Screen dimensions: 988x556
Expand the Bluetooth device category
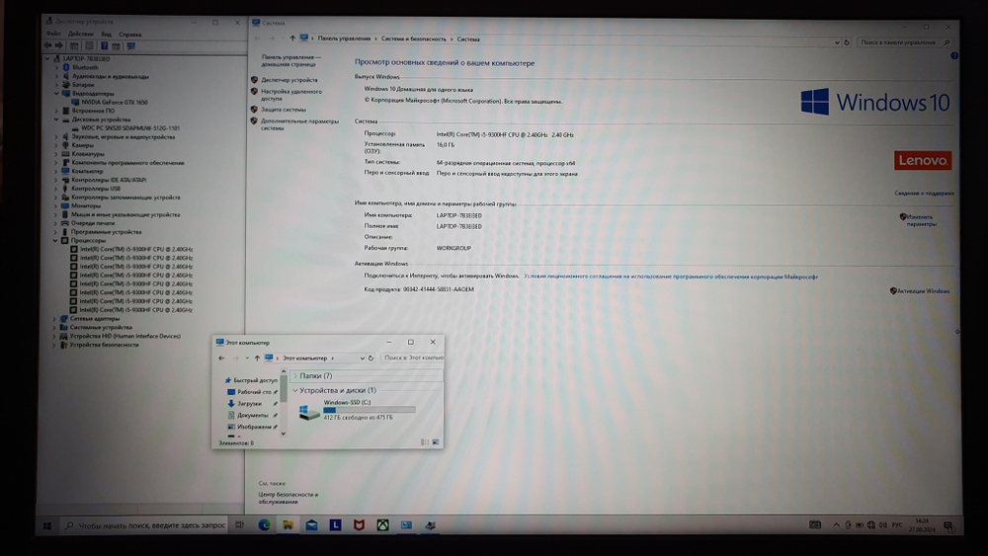(x=55, y=67)
